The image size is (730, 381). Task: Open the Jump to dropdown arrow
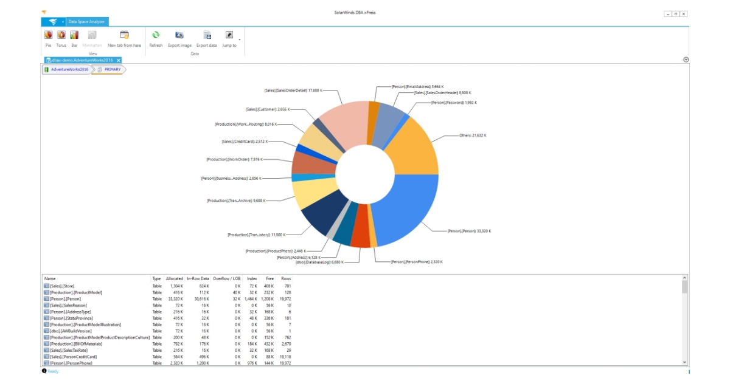click(240, 38)
